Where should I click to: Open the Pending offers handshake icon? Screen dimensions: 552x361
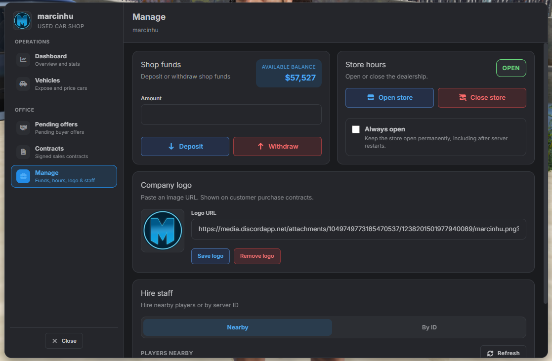click(x=23, y=128)
